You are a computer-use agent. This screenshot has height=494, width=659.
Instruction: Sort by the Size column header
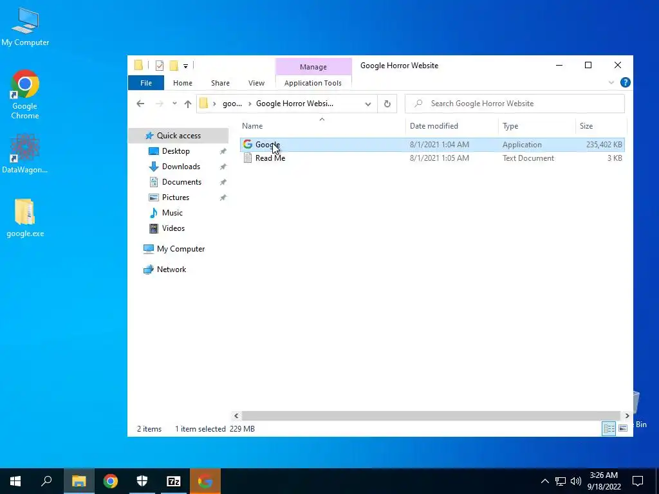[600, 126]
